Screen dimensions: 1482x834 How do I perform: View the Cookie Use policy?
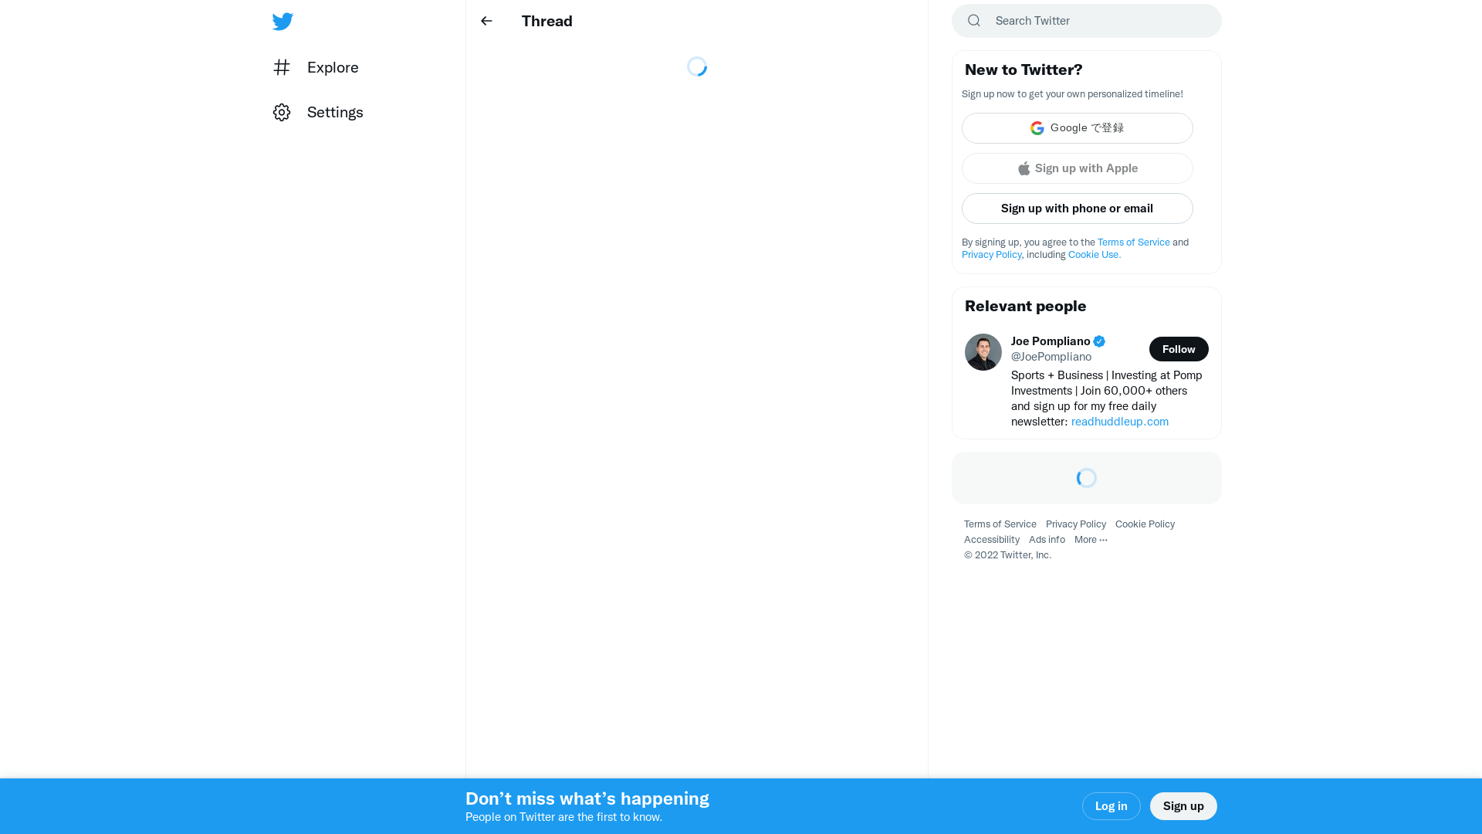tap(1093, 254)
